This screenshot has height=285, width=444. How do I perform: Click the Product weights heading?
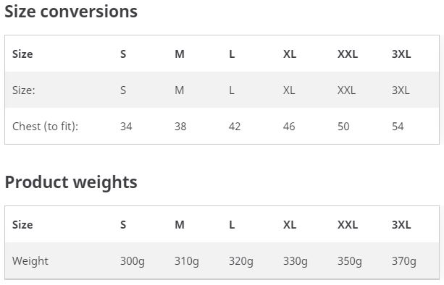(71, 182)
